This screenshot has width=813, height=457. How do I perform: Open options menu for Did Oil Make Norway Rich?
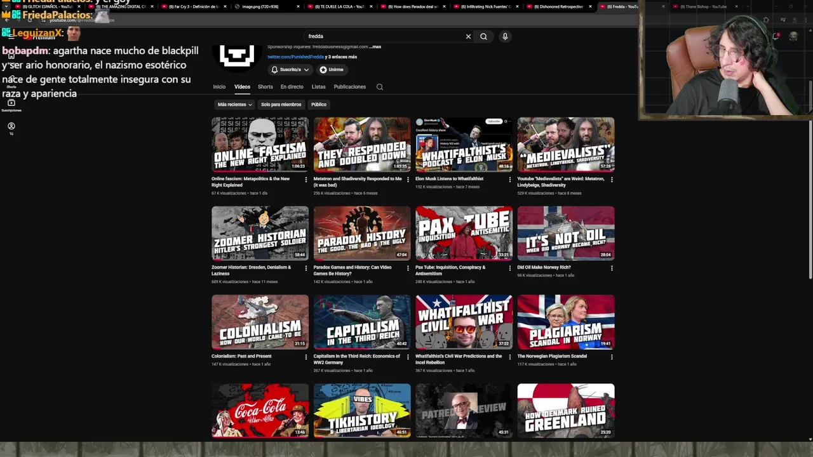(x=612, y=268)
